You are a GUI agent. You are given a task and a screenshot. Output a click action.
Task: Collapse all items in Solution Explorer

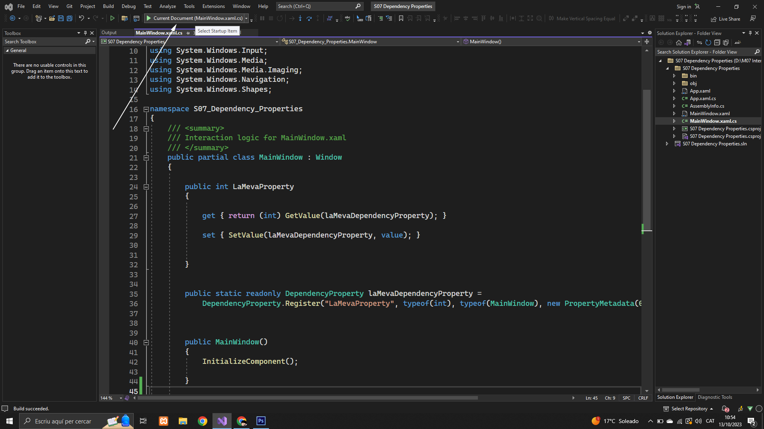(x=717, y=43)
